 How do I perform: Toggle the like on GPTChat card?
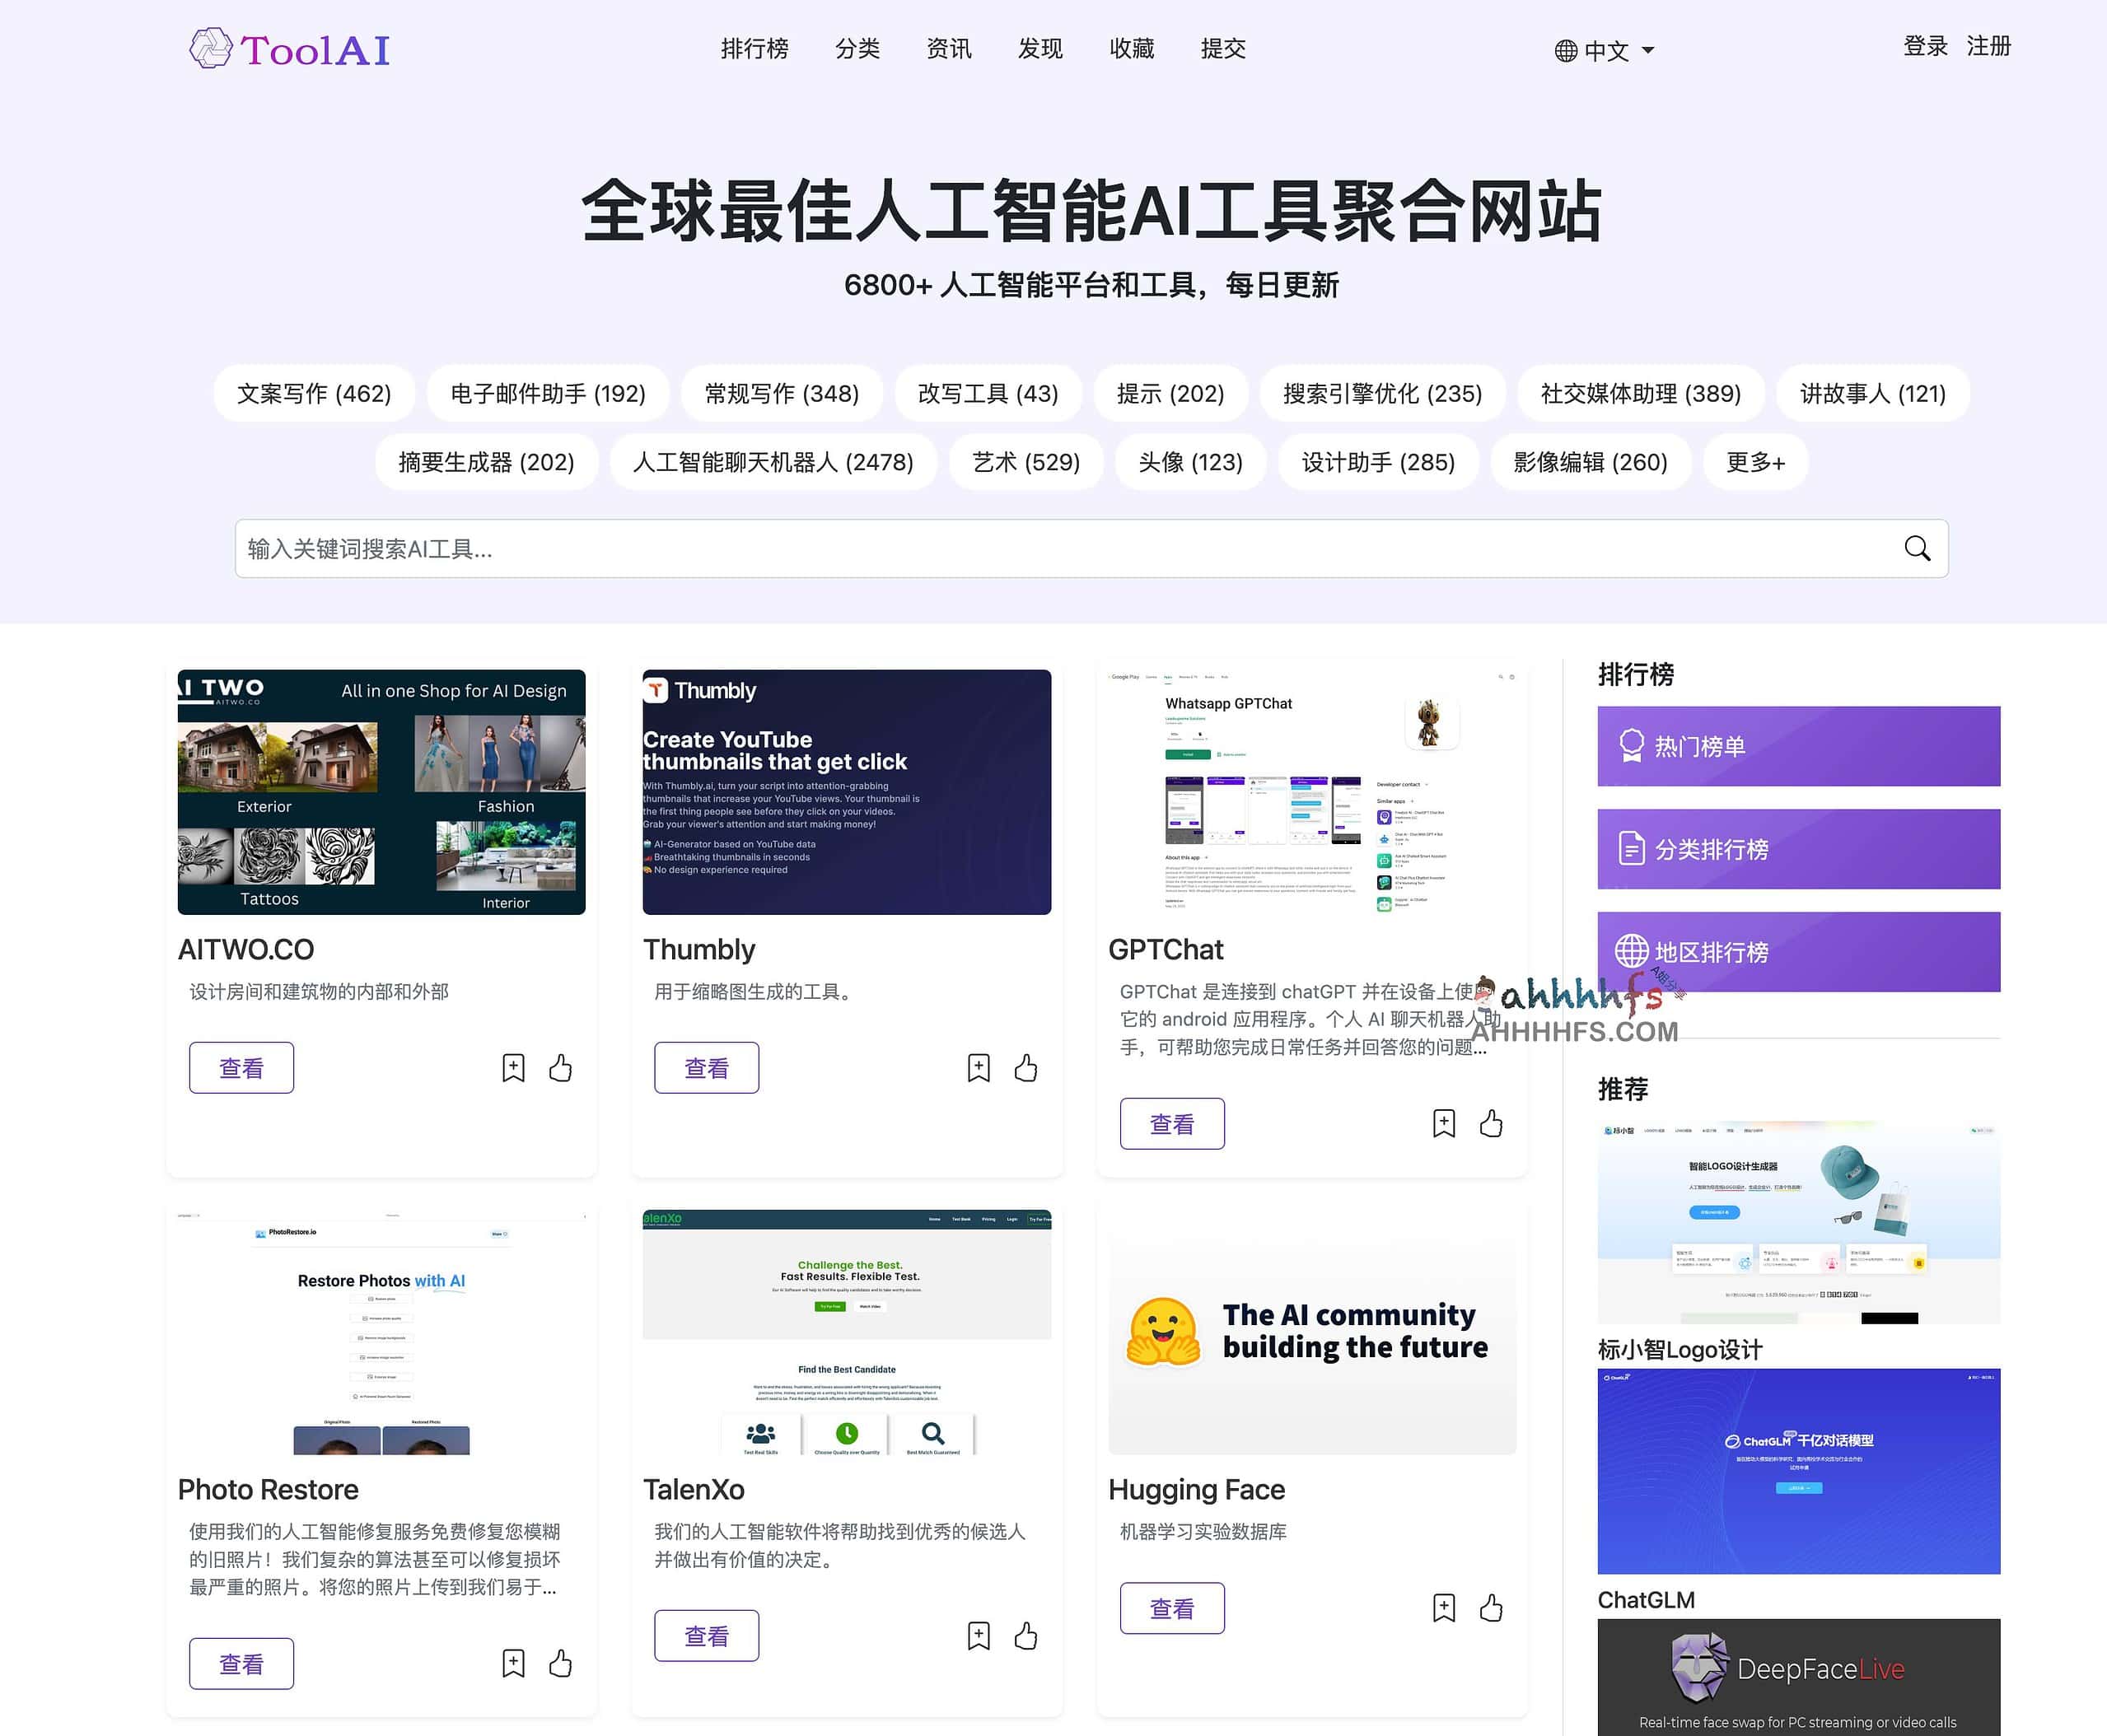click(1491, 1123)
